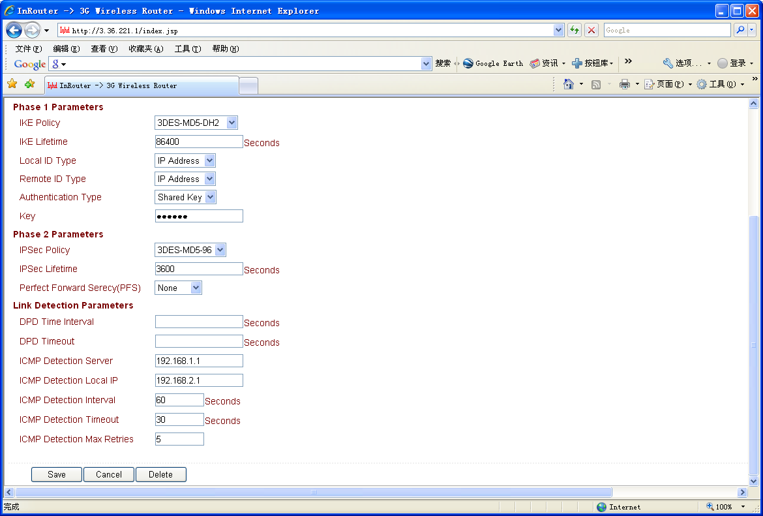Click the RSS feeds icon
The height and width of the screenshot is (516, 763).
595,84
